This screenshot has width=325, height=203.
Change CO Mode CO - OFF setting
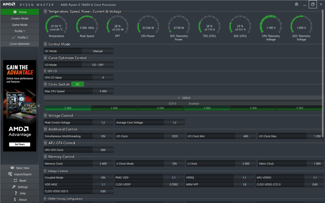[98, 65]
